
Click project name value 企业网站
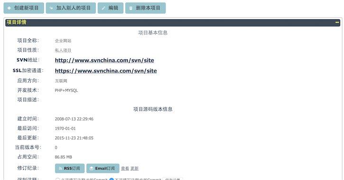(63, 41)
